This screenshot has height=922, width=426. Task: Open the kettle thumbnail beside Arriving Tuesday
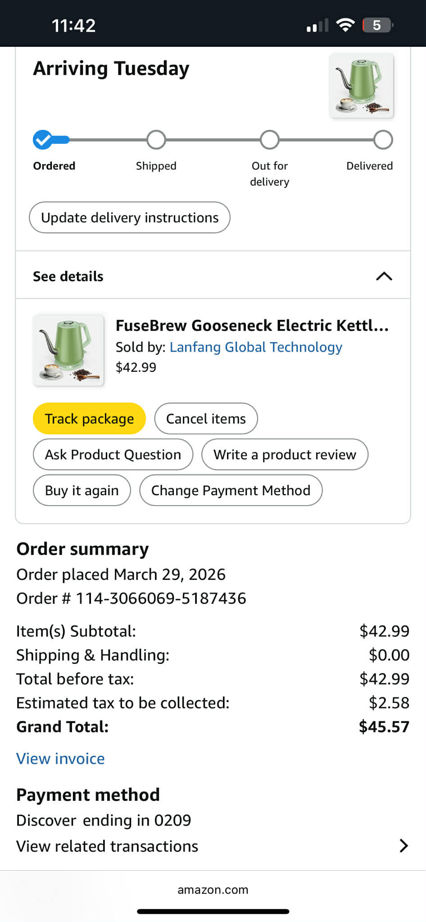pyautogui.click(x=361, y=86)
